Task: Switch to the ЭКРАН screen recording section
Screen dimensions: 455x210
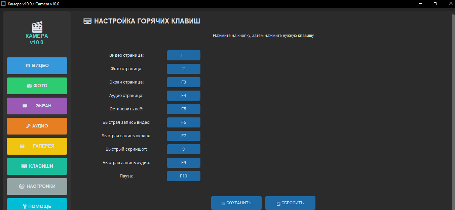Action: coord(37,106)
